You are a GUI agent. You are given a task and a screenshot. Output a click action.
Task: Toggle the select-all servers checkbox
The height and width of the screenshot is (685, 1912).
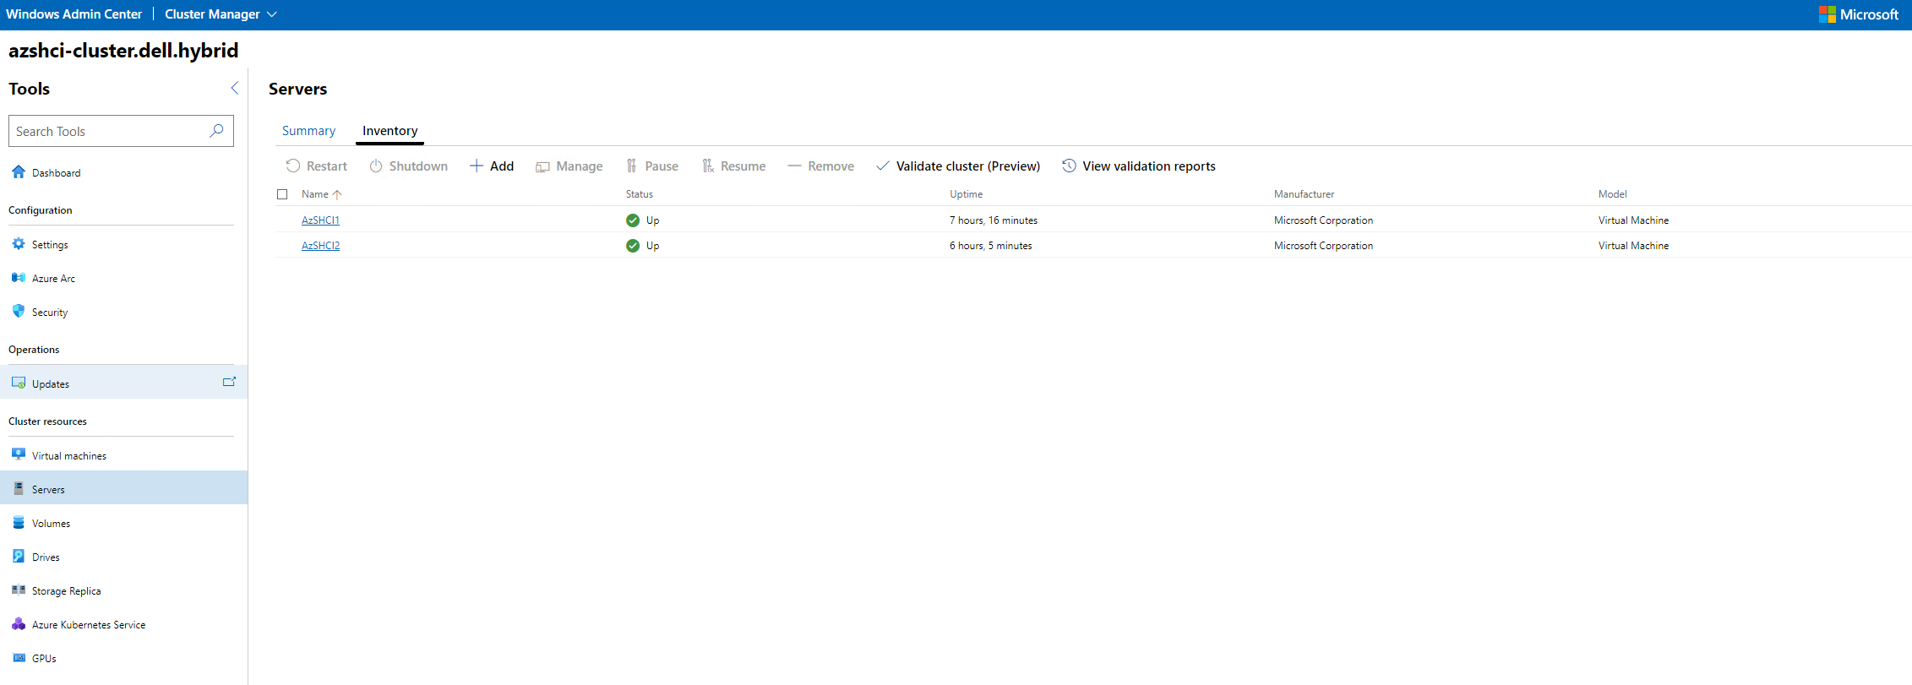[282, 194]
